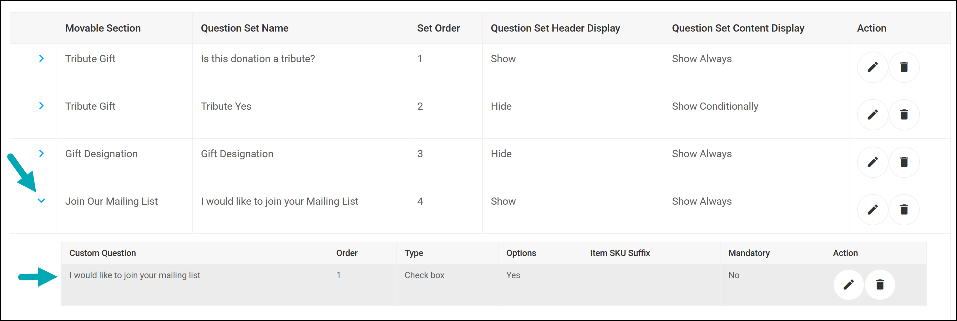Expand the Tribute Yes row
This screenshot has width=957, height=321.
tap(41, 106)
